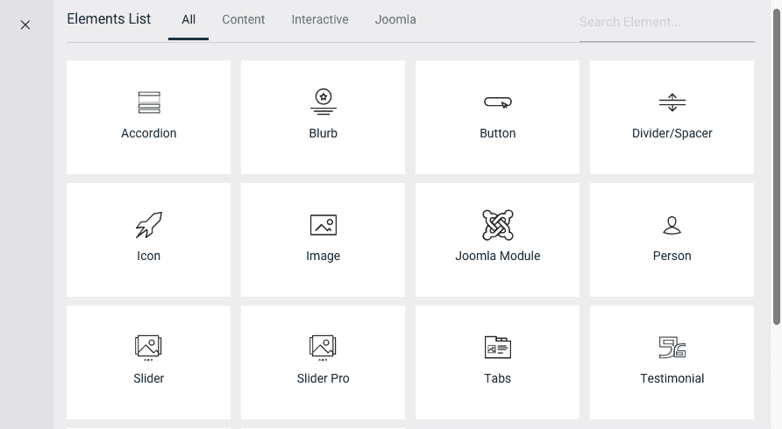Add the Joomla Module element icon
The height and width of the screenshot is (429, 782).
click(498, 225)
